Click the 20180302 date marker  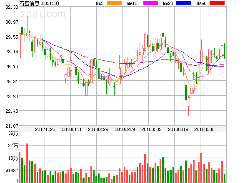[x=151, y=129]
